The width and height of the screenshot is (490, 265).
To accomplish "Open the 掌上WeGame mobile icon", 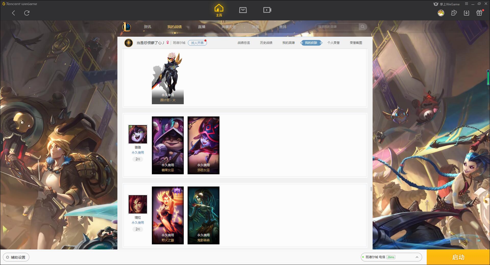I will (436, 4).
